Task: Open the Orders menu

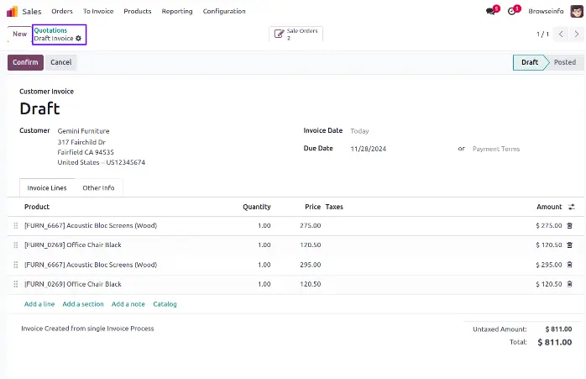Action: [62, 12]
